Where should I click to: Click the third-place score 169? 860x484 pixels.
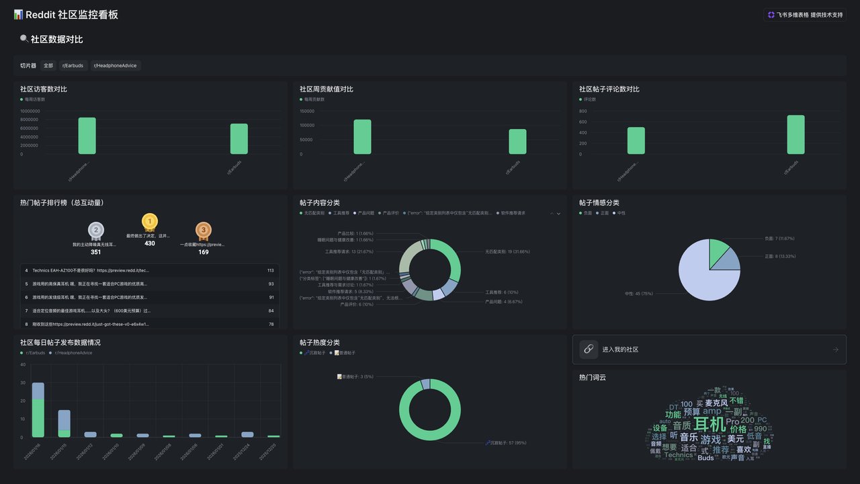(204, 252)
